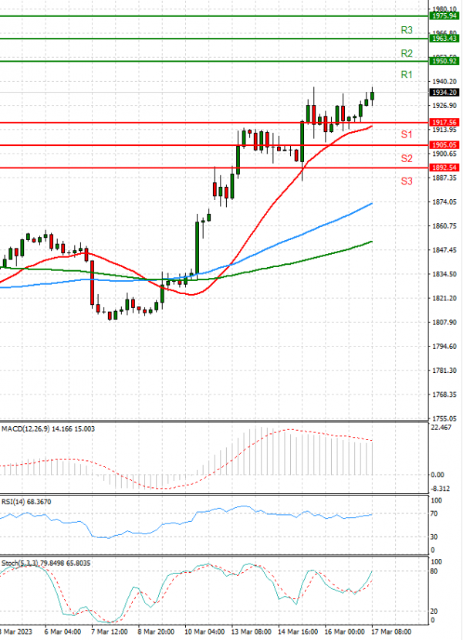Click the -8.312 MACD scale value
The image size is (463, 640).
pos(441,489)
